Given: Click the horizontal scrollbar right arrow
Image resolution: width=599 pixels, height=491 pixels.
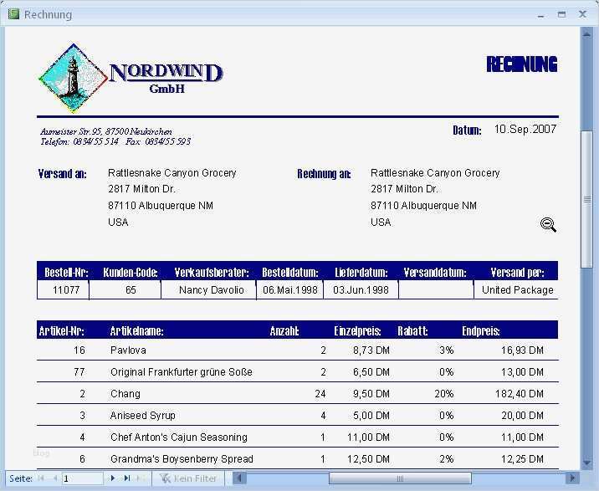Looking at the screenshot, I should click(572, 478).
